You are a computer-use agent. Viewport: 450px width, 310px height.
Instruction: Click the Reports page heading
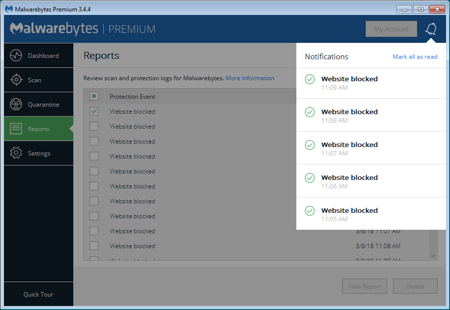pyautogui.click(x=101, y=56)
